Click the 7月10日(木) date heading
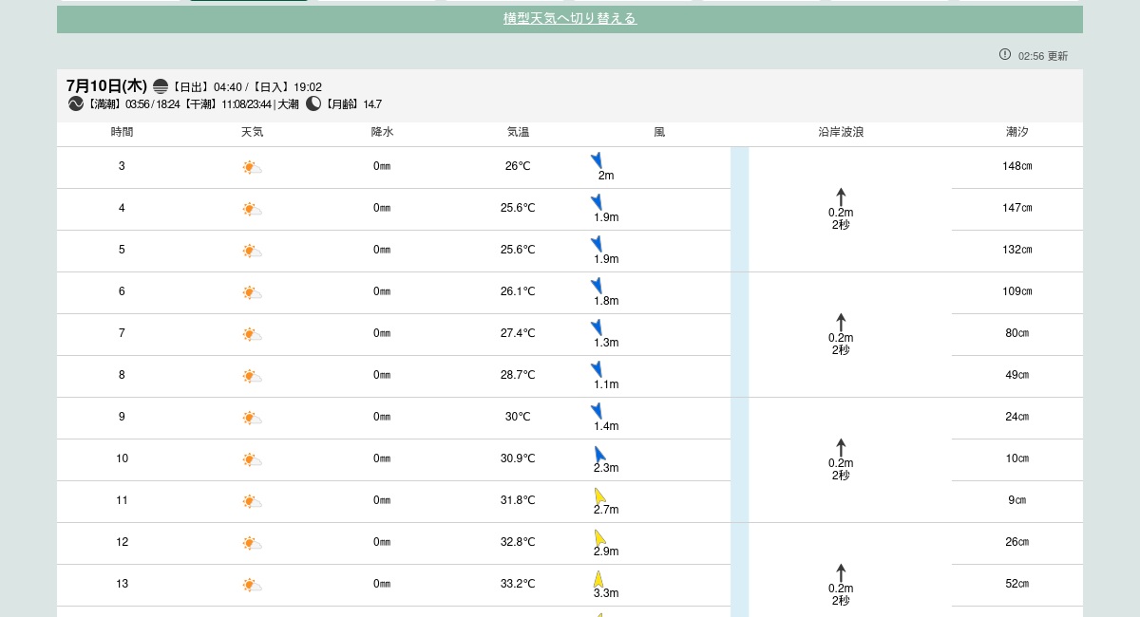 [x=106, y=85]
